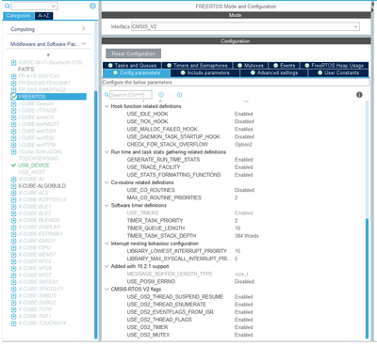This screenshot has height=346, width=377.
Task: Open the Advanced settings tab
Action: tap(274, 72)
